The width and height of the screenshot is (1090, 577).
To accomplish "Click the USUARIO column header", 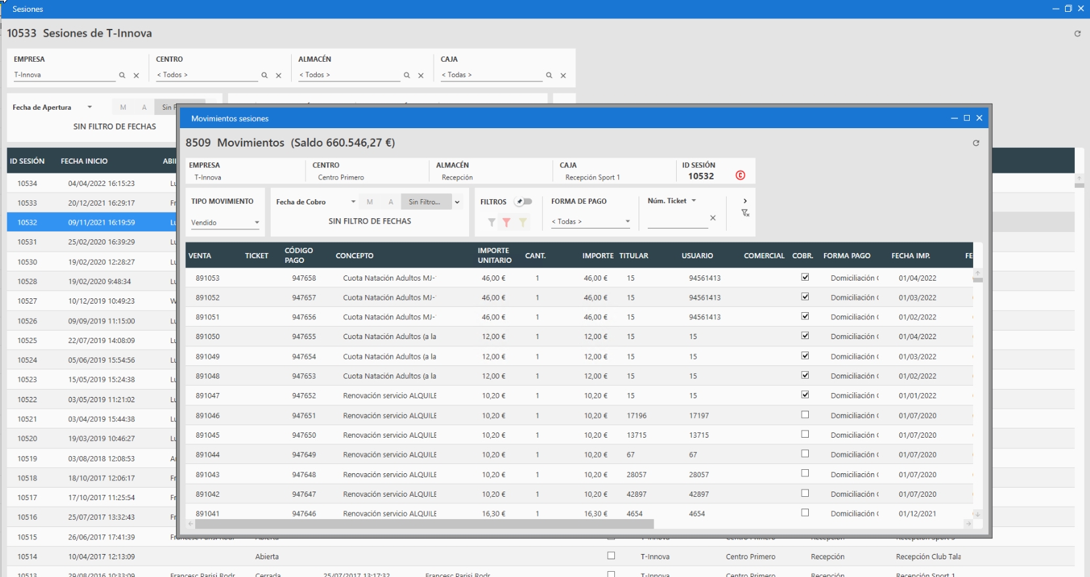I will [x=697, y=256].
